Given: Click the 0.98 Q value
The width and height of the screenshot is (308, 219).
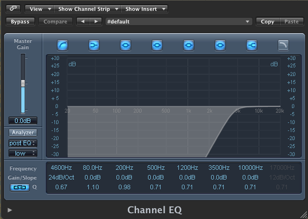Looking at the screenshot, I should (x=124, y=188).
